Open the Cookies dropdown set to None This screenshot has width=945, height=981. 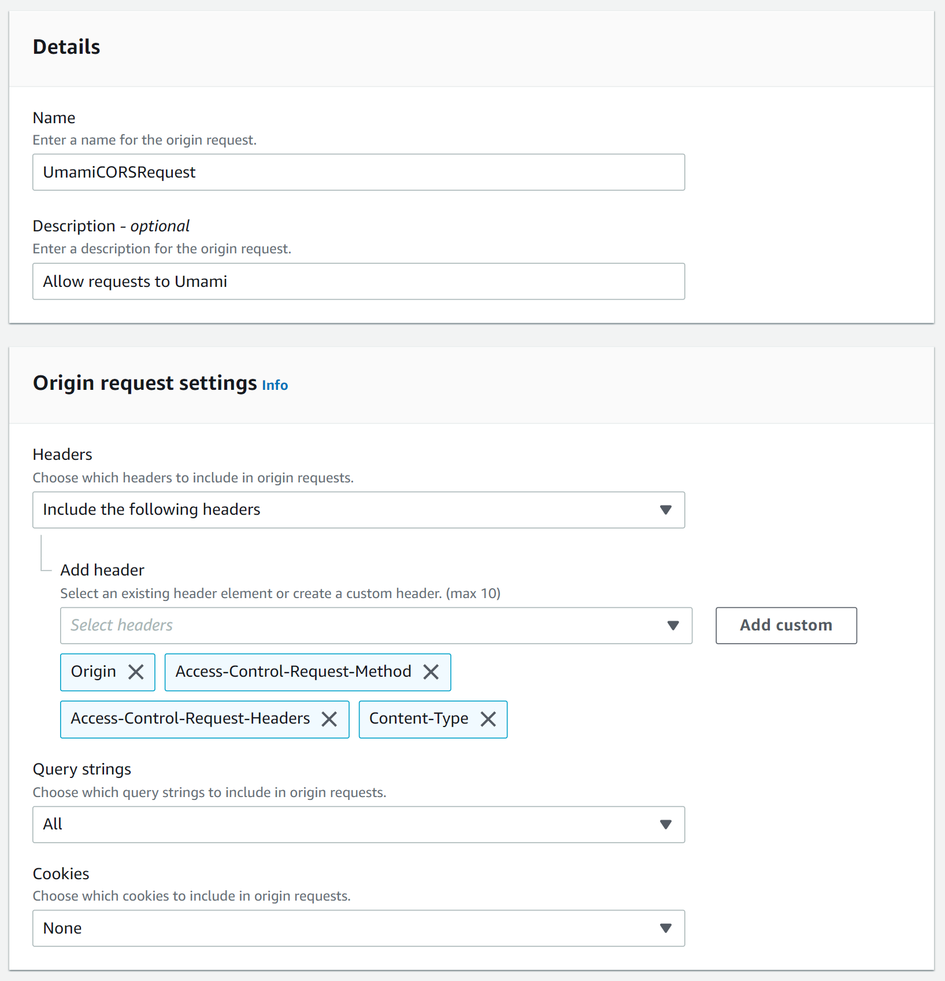click(x=358, y=928)
